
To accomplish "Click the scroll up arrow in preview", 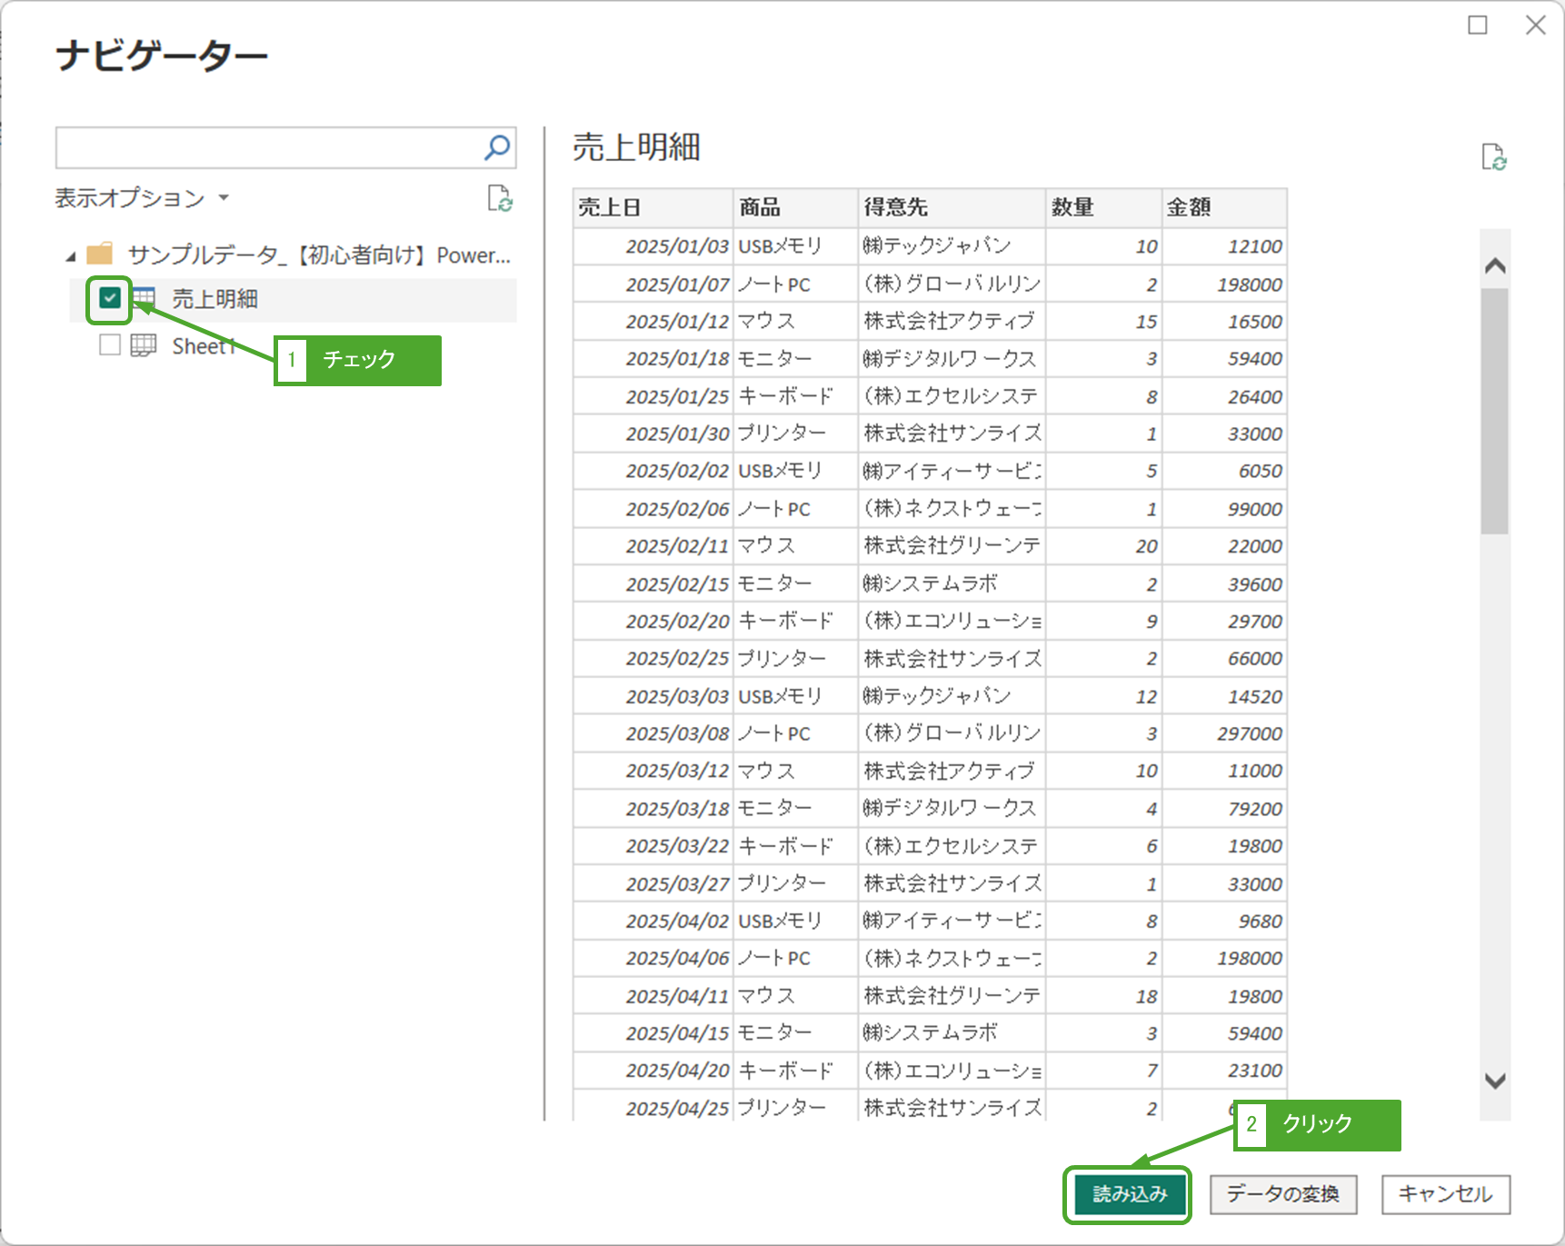I will [x=1495, y=265].
